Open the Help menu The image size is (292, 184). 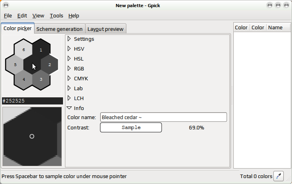[x=74, y=16]
